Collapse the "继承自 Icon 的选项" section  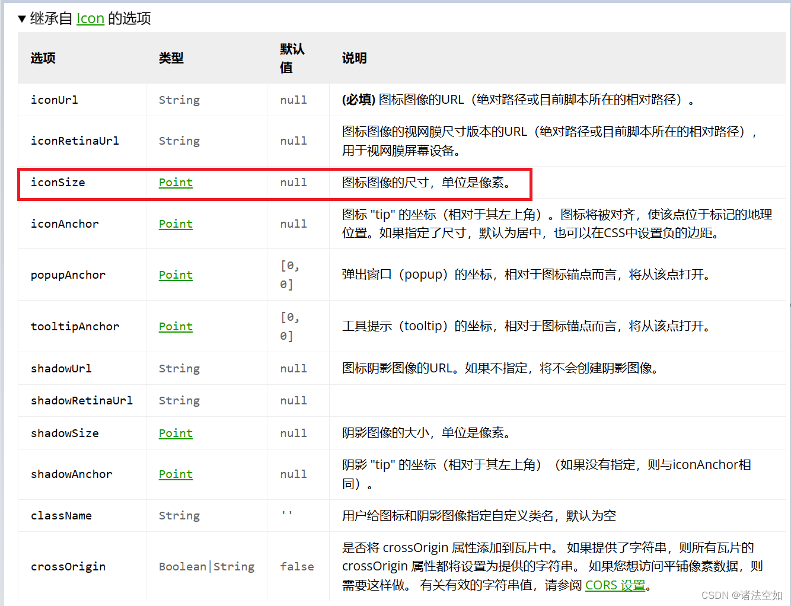coord(21,18)
